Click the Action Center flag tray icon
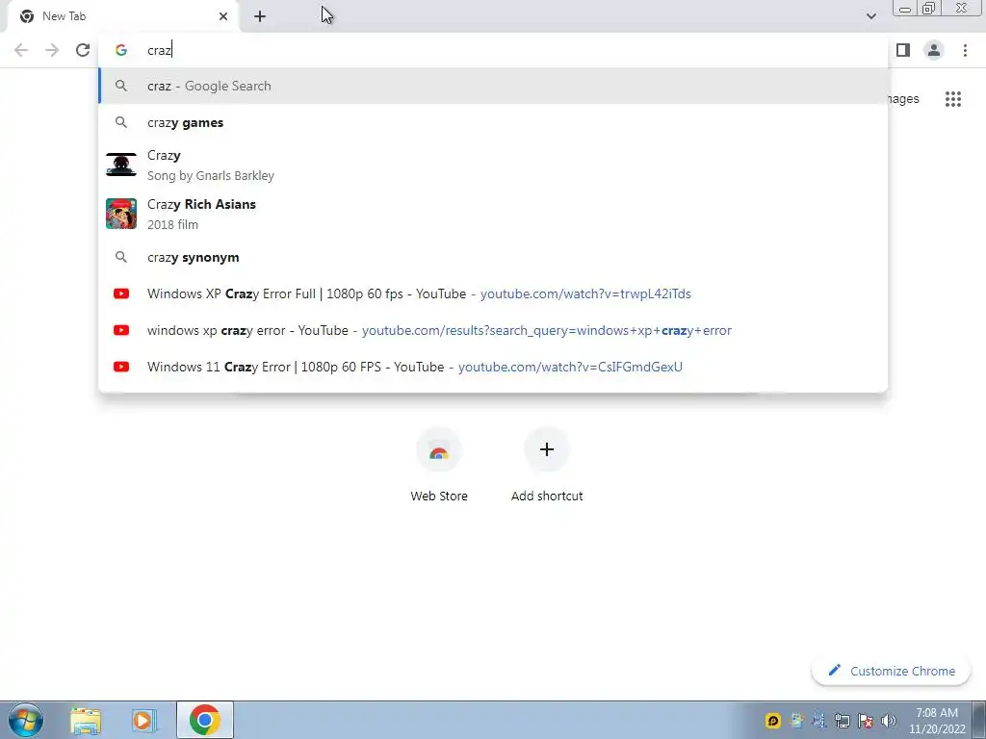The width and height of the screenshot is (986, 739). (x=866, y=721)
